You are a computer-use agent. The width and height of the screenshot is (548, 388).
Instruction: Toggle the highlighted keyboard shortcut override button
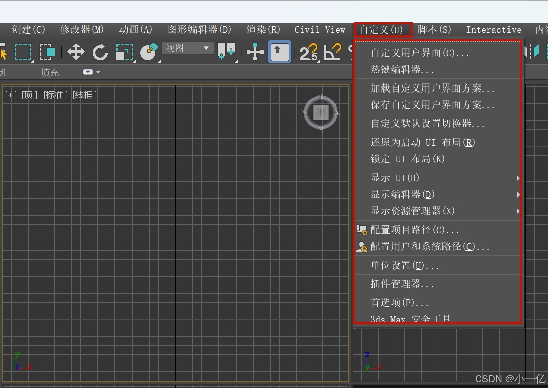click(x=280, y=52)
